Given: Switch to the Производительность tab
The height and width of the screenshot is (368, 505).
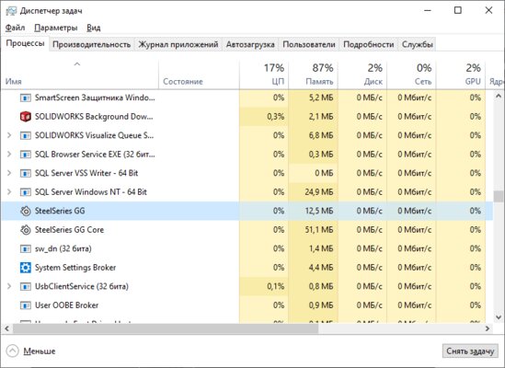Looking at the screenshot, I should (91, 44).
